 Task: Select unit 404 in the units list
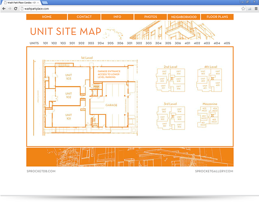click(217, 43)
